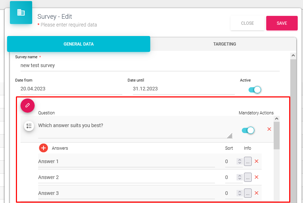Viewport: 303px width, 203px height.
Task: Save the survey
Action: point(282,23)
